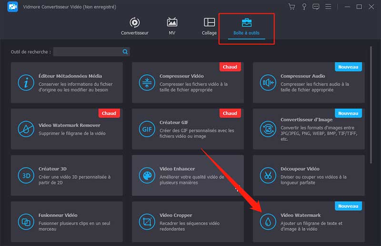Open the Découpeur Vidéo scissors icon

pyautogui.click(x=268, y=176)
